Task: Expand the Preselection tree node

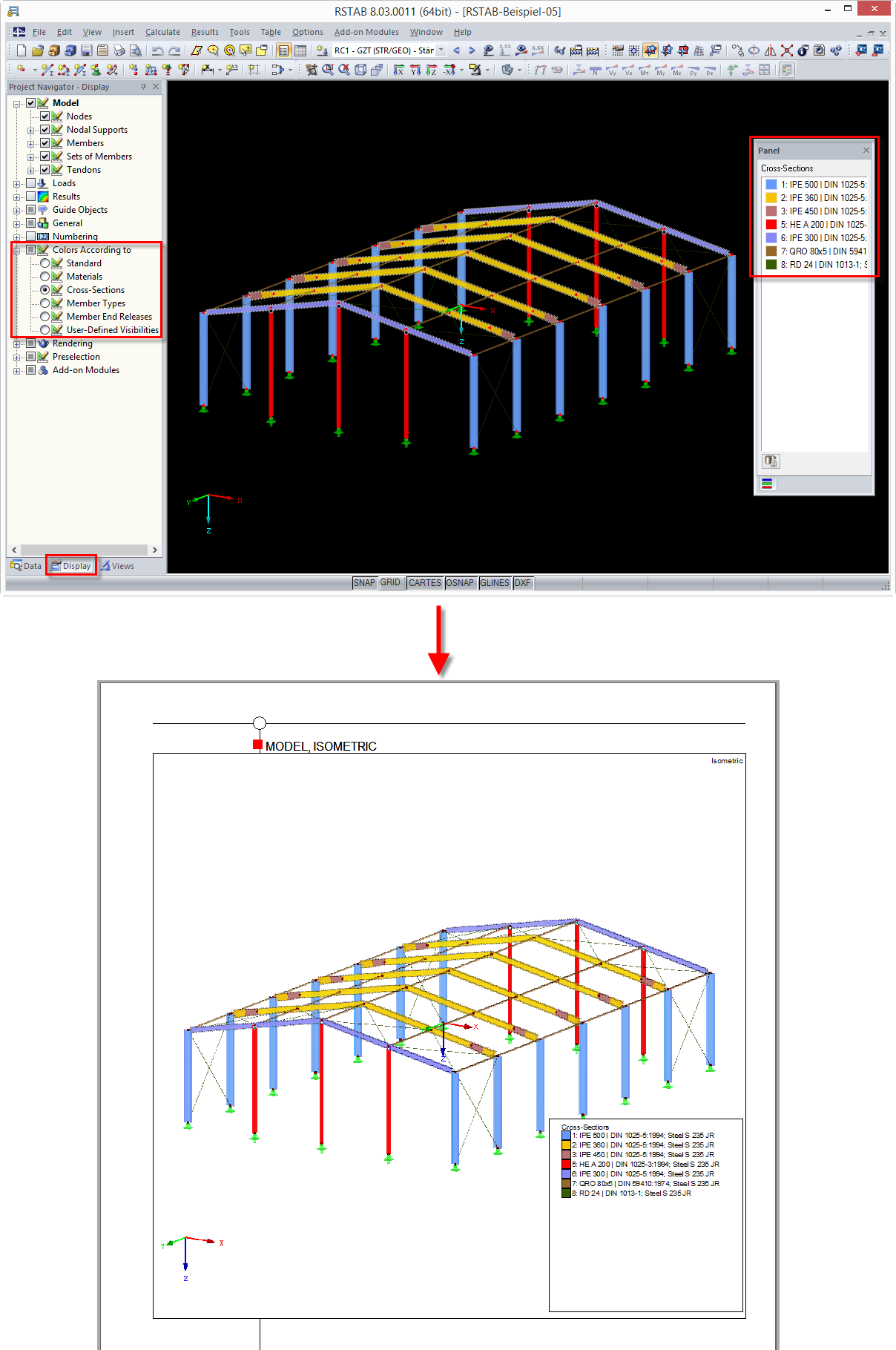Action: (x=16, y=358)
